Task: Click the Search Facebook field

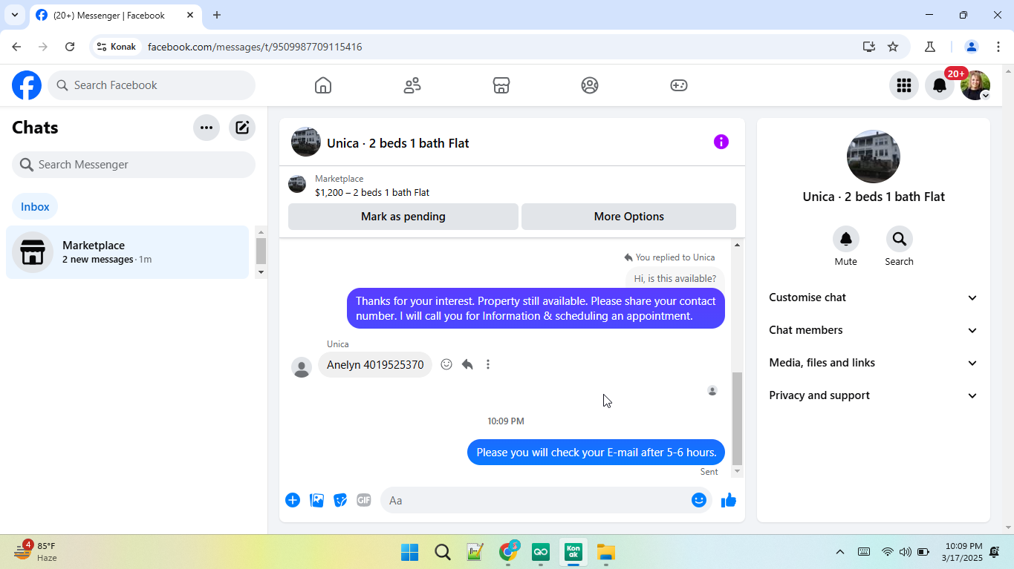Action: click(x=152, y=85)
